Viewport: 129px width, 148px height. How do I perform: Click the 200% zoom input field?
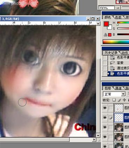(106, 8)
